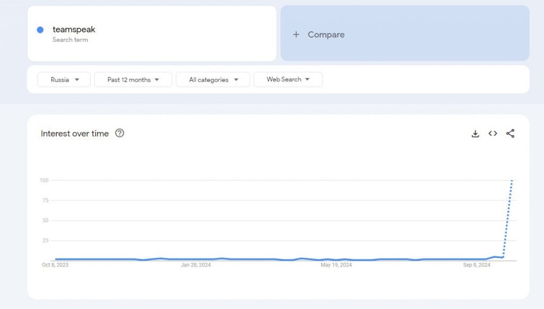The width and height of the screenshot is (544, 309).
Task: Click the 100 value on the y-axis
Action: click(44, 181)
